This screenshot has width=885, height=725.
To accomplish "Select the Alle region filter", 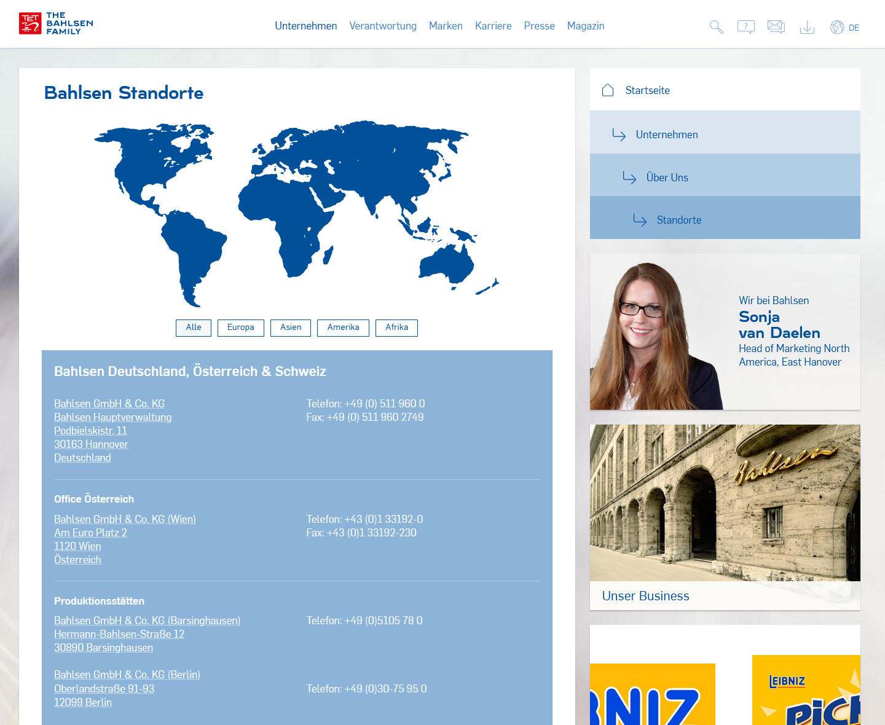I will 194,327.
